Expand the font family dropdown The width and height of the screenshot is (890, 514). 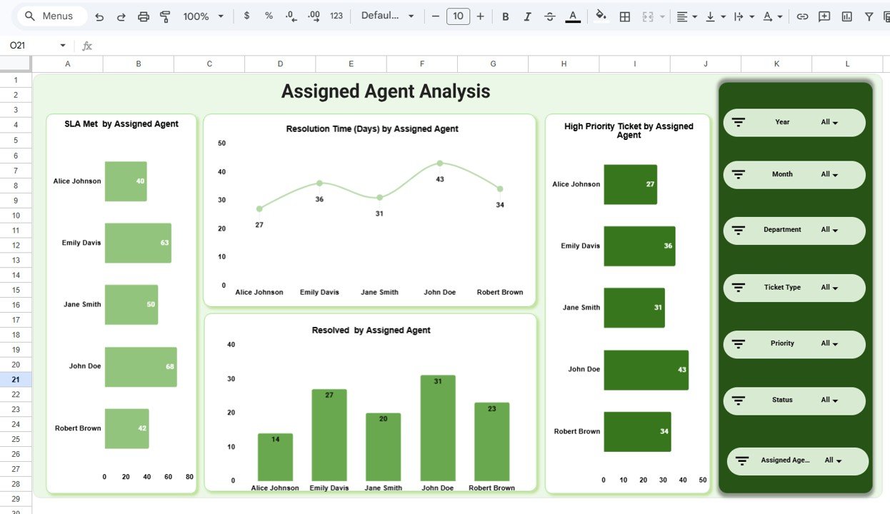pyautogui.click(x=410, y=16)
